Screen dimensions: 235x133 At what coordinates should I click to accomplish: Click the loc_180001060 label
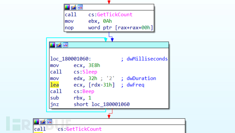70,59
